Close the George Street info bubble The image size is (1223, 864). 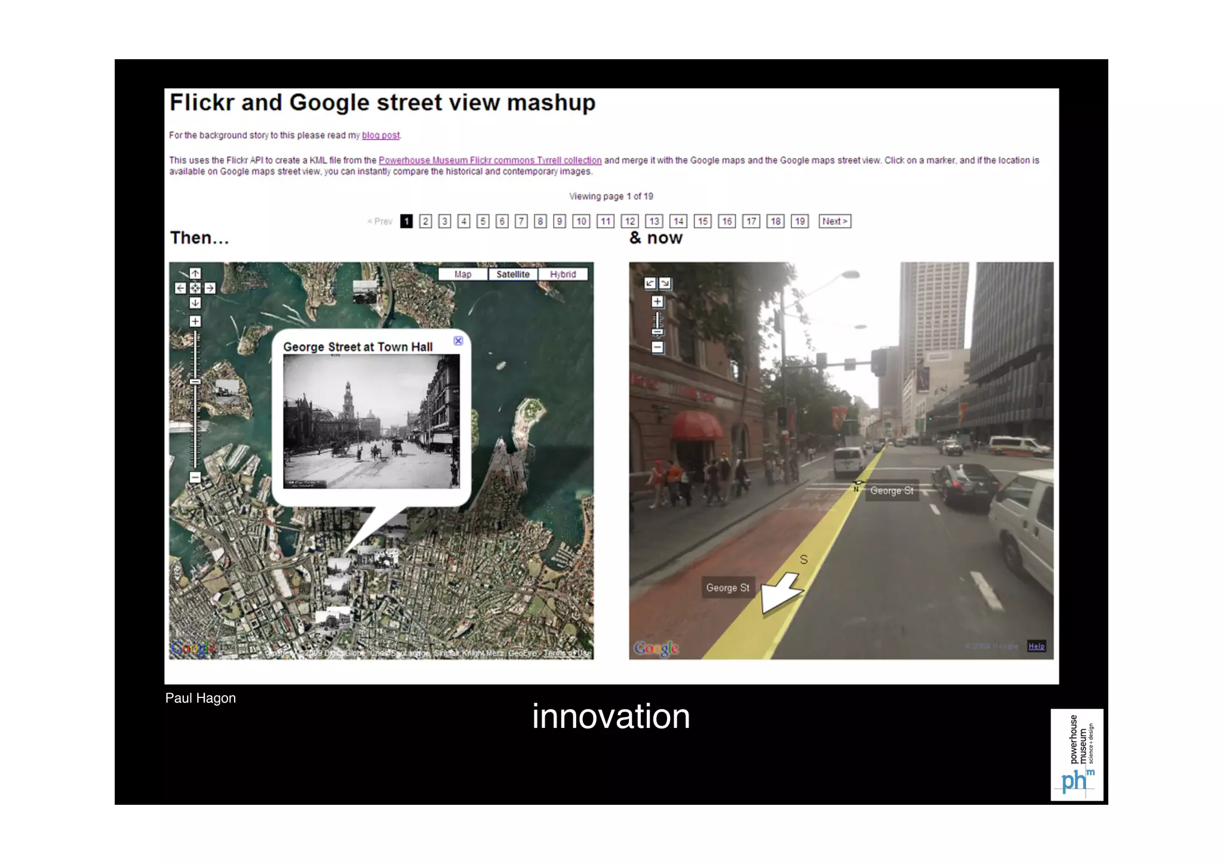pos(458,340)
